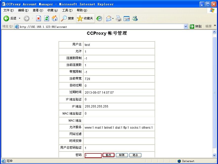Click the username value "test"
Viewport: 218px width, 164px height.
(x=87, y=45)
